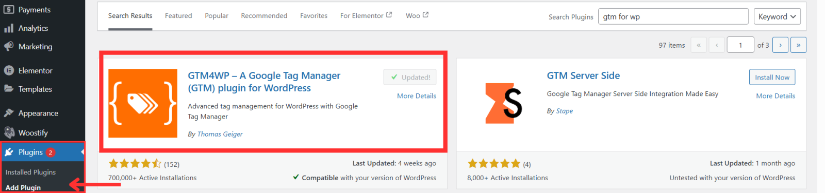This screenshot has height=193, width=825.
Task: Click the Elementor sidebar icon
Action: pos(9,70)
